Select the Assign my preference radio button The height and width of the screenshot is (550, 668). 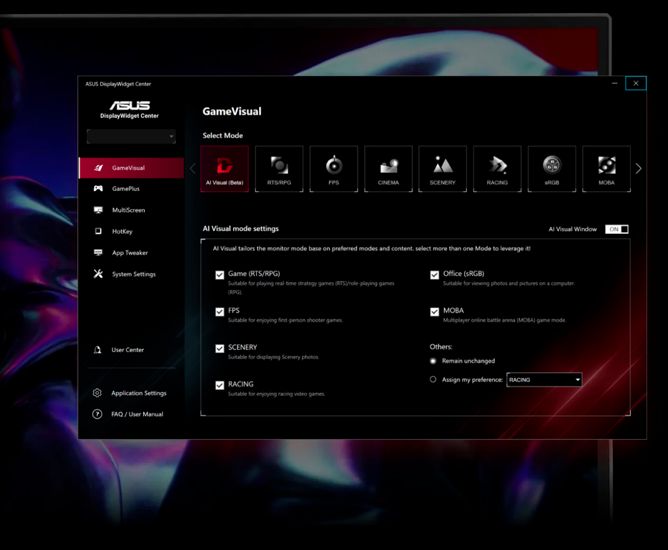[433, 380]
